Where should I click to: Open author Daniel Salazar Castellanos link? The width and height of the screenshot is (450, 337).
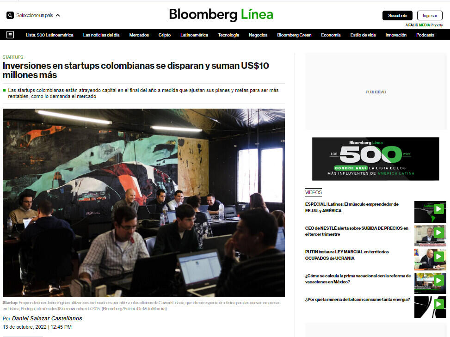(x=47, y=319)
